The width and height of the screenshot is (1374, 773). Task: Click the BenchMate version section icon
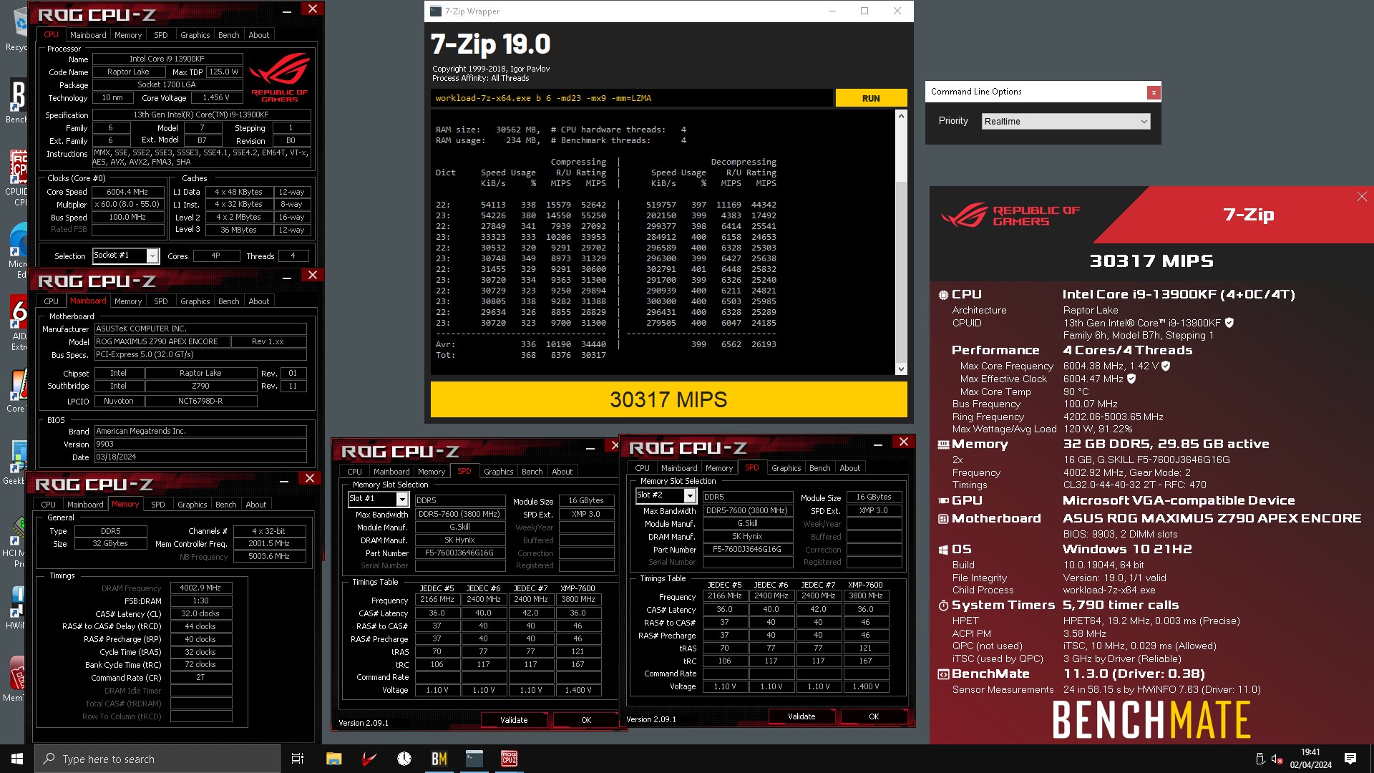pyautogui.click(x=943, y=674)
